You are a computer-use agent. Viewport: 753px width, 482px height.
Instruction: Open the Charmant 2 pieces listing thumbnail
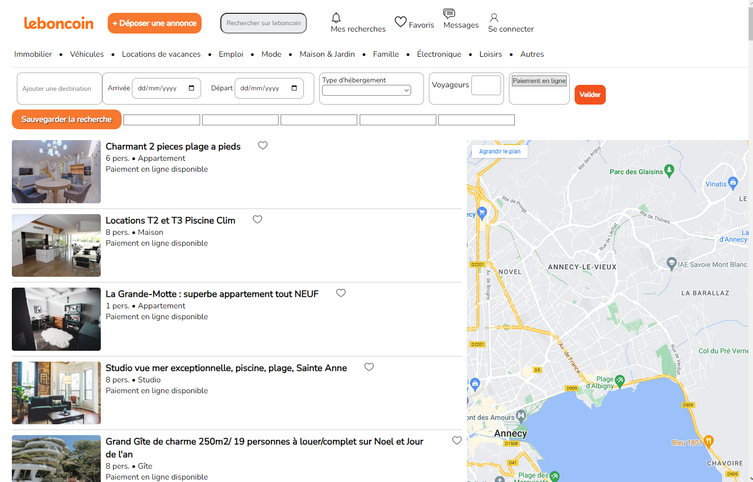(56, 172)
